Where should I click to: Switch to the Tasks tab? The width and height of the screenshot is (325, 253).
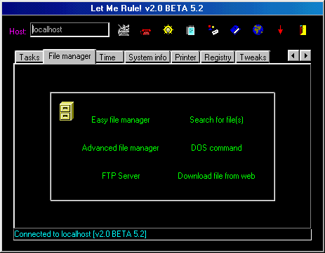(x=29, y=57)
